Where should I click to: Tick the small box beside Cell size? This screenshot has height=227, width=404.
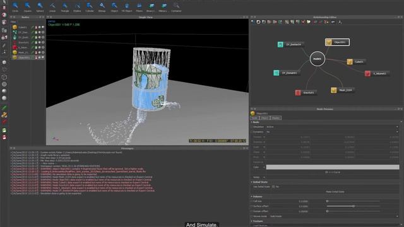[x=252, y=201]
